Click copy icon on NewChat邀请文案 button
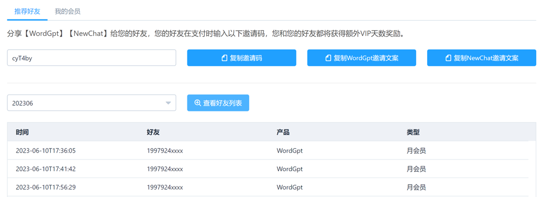This screenshot has width=542, height=197. pyautogui.click(x=448, y=58)
